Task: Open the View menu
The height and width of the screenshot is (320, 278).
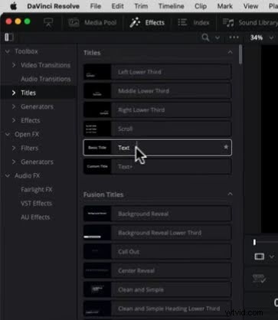Action: (250, 6)
